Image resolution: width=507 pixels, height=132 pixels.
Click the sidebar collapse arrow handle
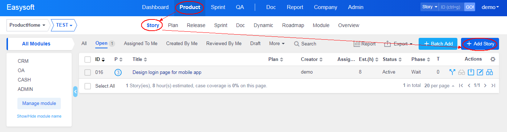coord(75,92)
